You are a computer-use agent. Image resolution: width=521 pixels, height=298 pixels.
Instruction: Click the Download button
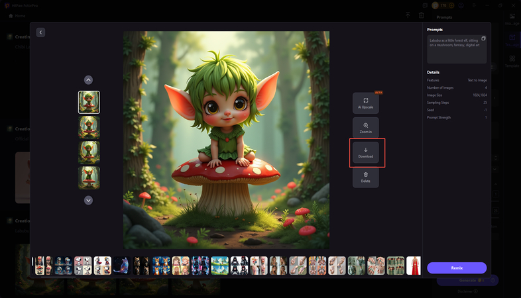click(365, 153)
